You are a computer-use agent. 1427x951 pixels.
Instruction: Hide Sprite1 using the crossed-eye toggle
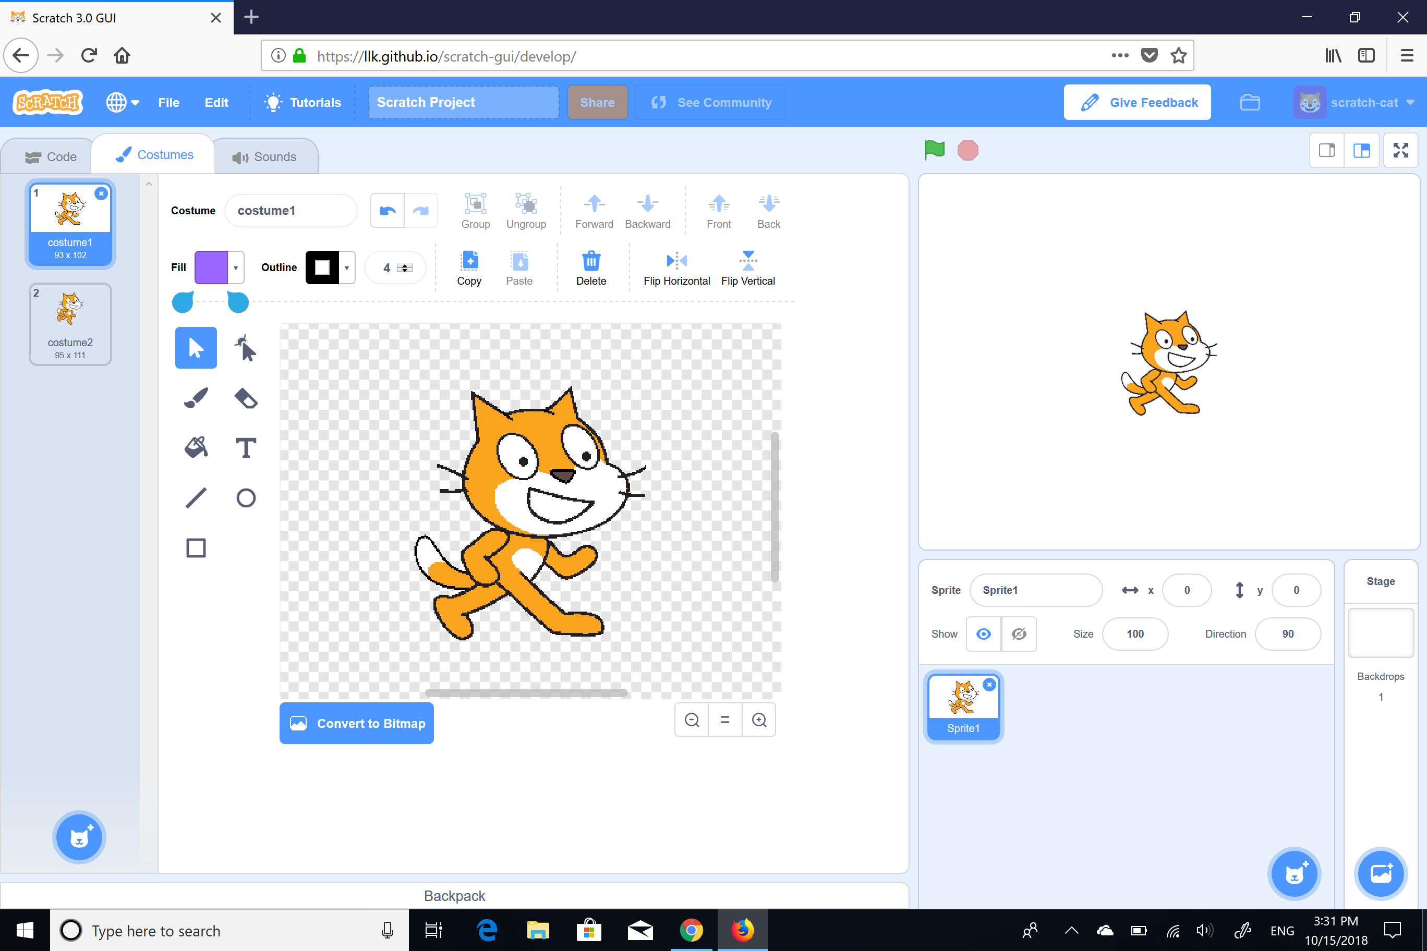pyautogui.click(x=1019, y=634)
